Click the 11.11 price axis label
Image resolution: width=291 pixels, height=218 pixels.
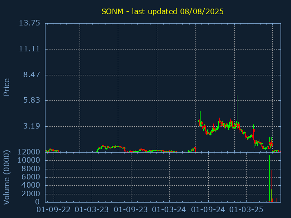[x=30, y=49]
